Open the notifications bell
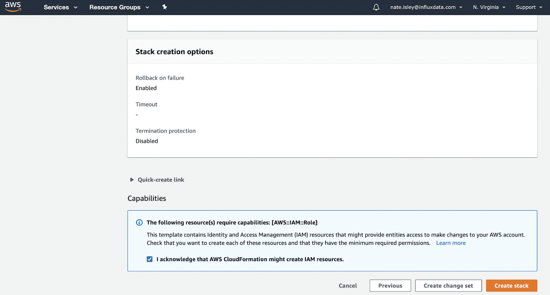This screenshot has width=550, height=295. [376, 7]
